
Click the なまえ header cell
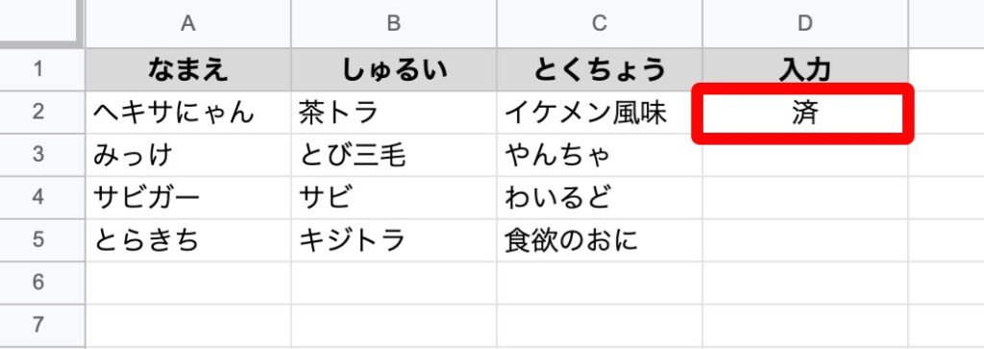tap(187, 69)
